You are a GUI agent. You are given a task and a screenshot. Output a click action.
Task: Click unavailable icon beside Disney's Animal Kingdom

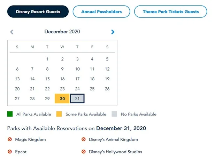(84, 139)
